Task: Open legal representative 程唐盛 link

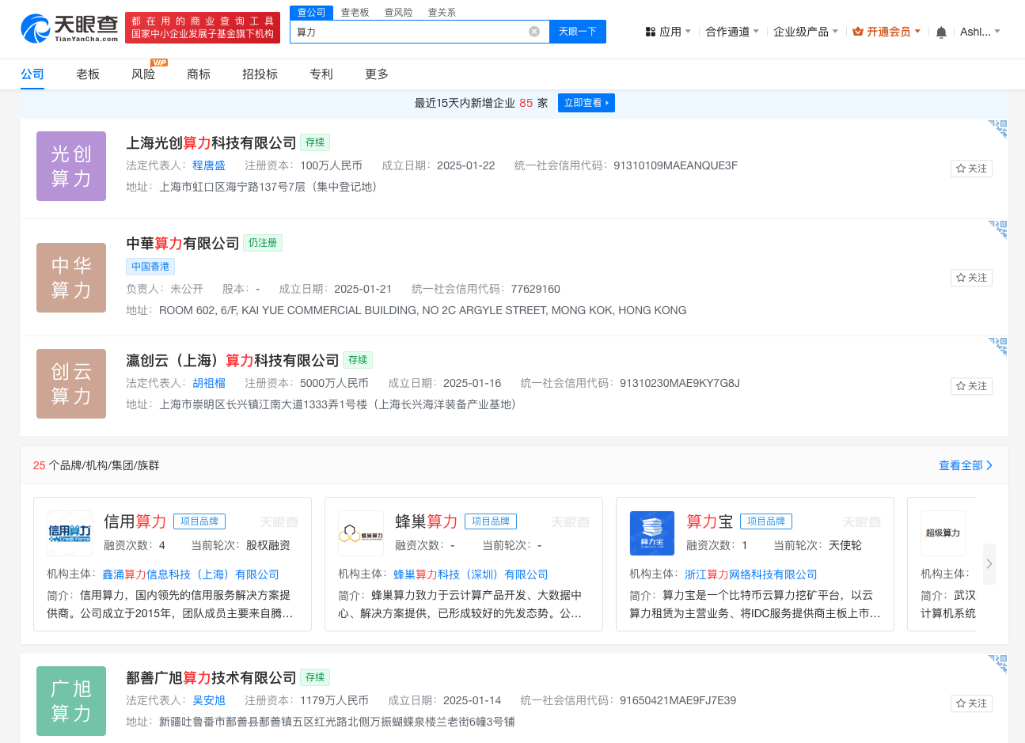Action: [x=209, y=165]
